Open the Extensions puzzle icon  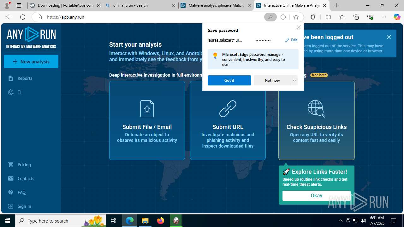click(313, 17)
